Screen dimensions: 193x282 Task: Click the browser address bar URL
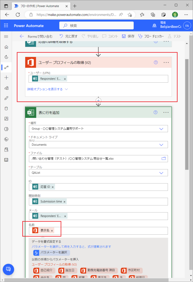coord(77,15)
